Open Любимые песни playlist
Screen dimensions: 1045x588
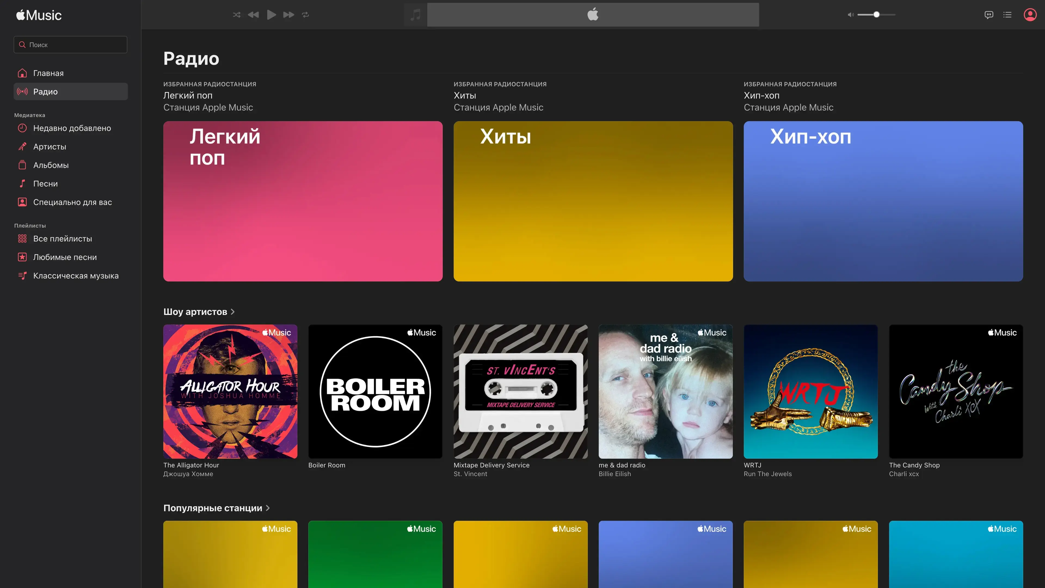[x=65, y=257]
